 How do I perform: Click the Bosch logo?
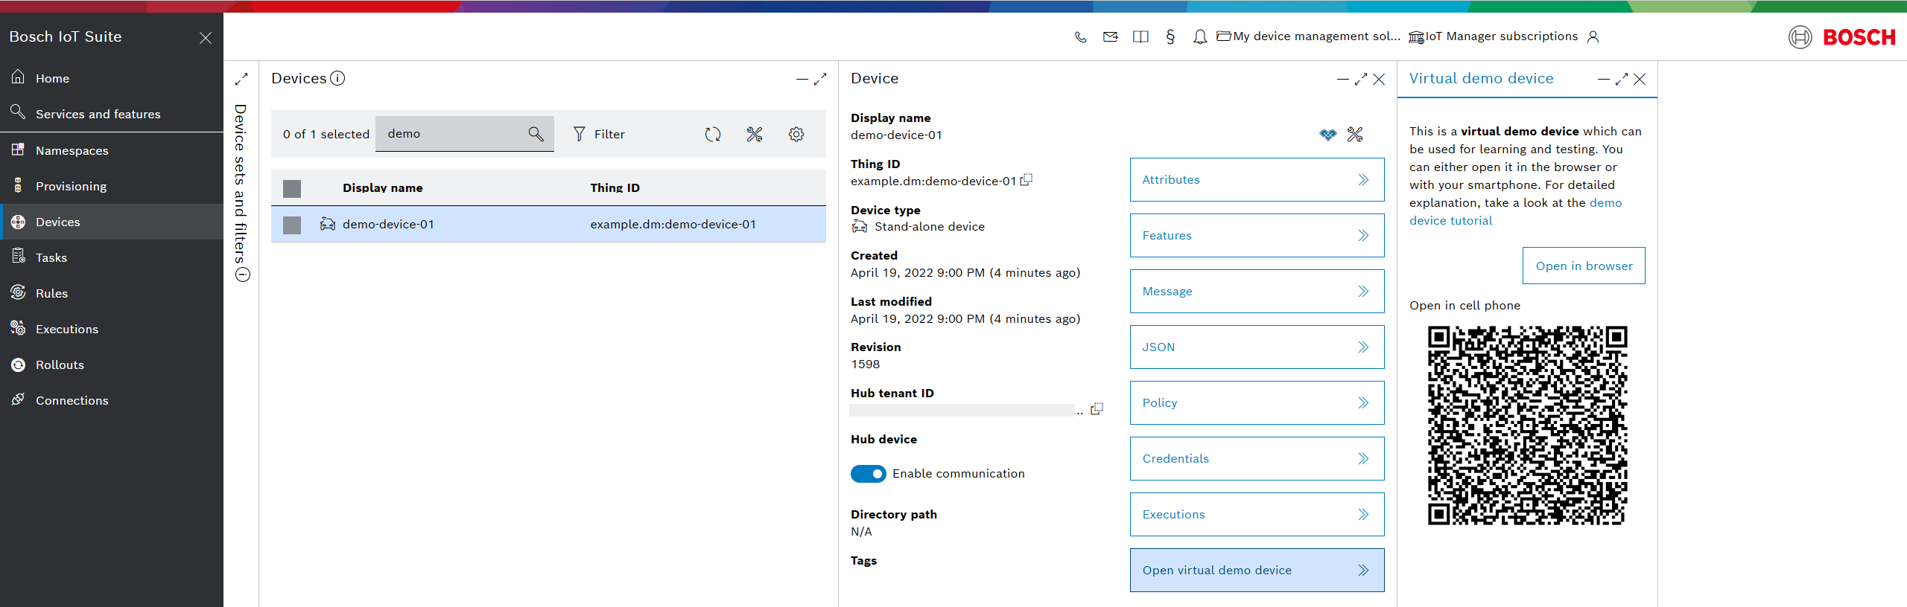tap(1841, 37)
